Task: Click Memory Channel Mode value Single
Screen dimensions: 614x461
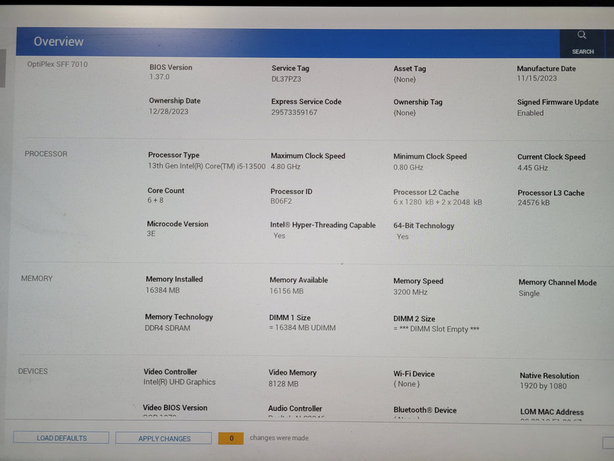Action: pos(529,293)
